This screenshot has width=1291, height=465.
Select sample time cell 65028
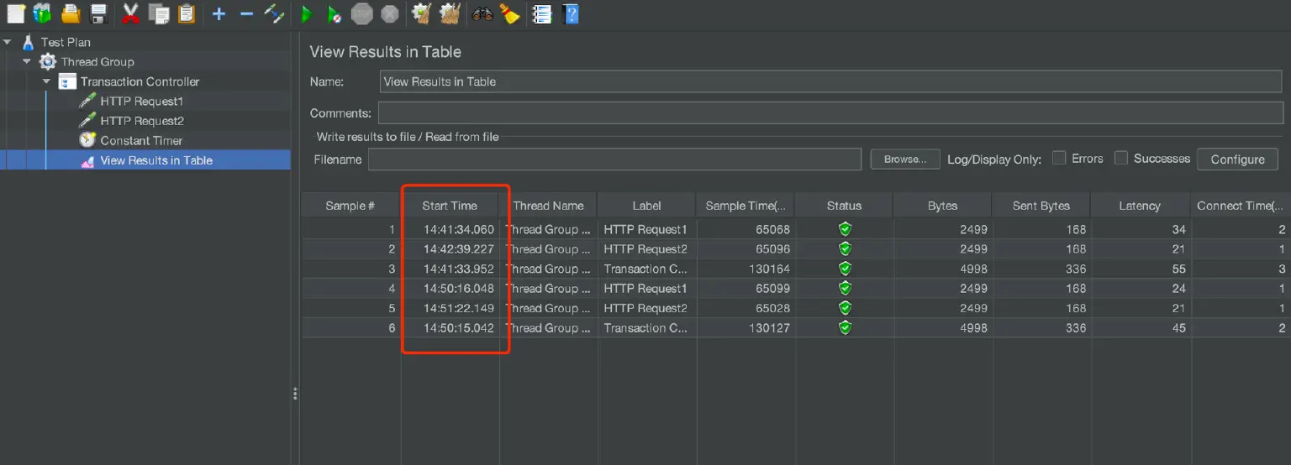click(x=746, y=308)
